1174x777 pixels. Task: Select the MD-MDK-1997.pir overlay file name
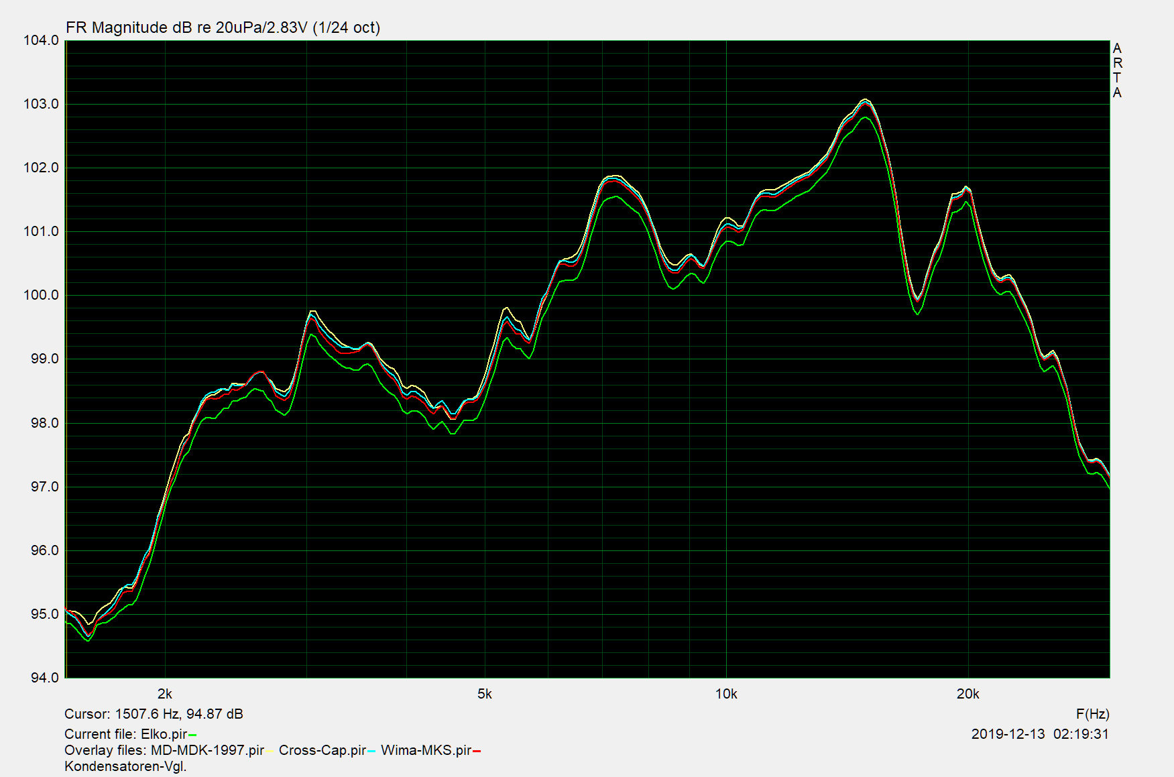tap(207, 750)
